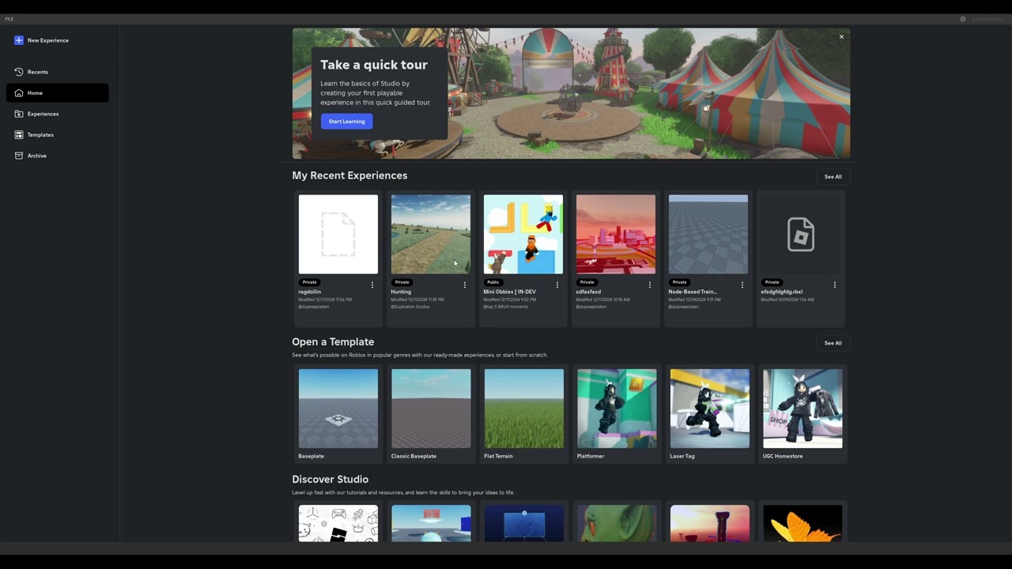Screen dimensions: 1012x569
Task: Click the Start Learning button
Action: click(346, 121)
